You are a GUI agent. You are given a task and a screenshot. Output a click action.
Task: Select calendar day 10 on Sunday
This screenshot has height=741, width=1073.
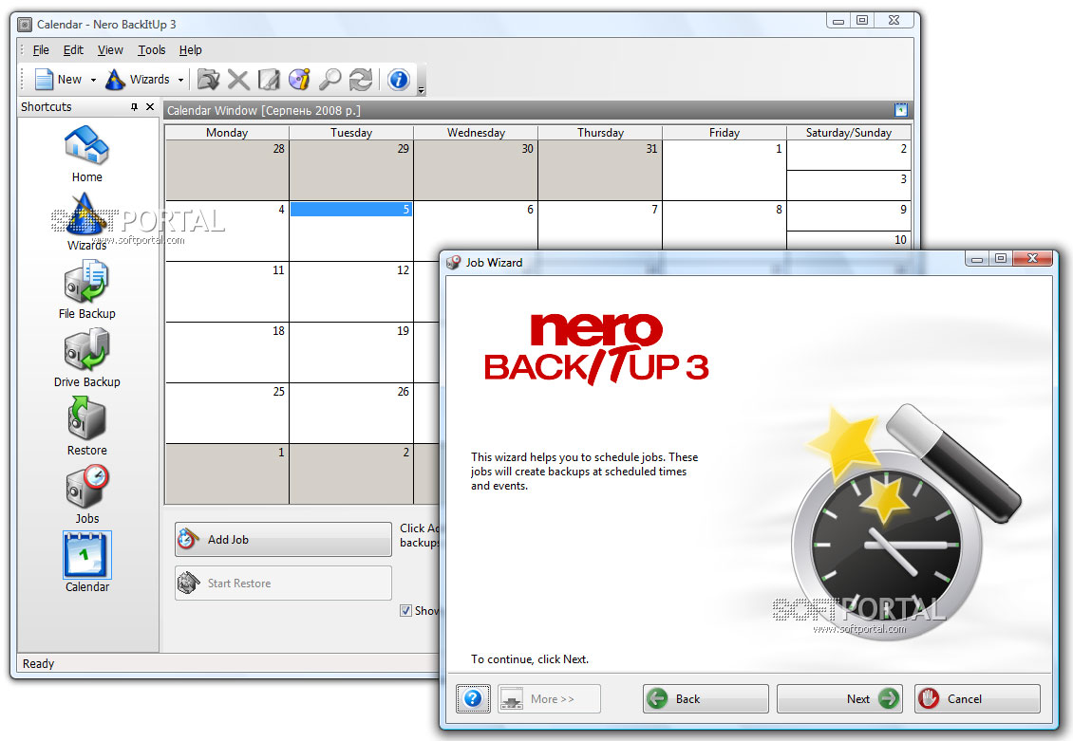pyautogui.click(x=849, y=241)
